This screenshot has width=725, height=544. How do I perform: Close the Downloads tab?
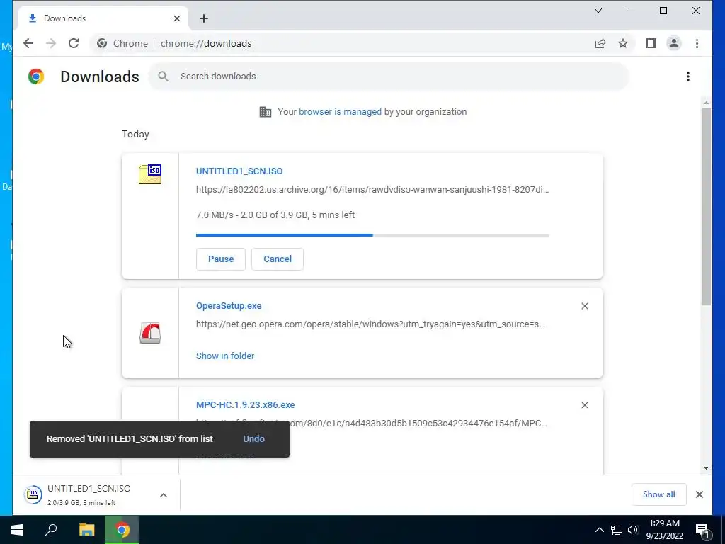(x=176, y=18)
